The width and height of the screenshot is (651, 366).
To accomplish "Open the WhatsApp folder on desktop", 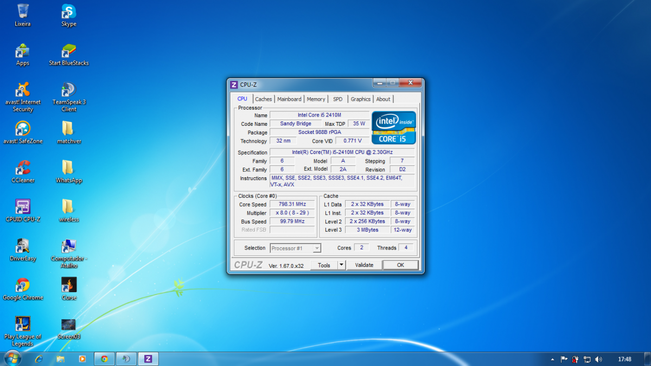I will click(69, 171).
